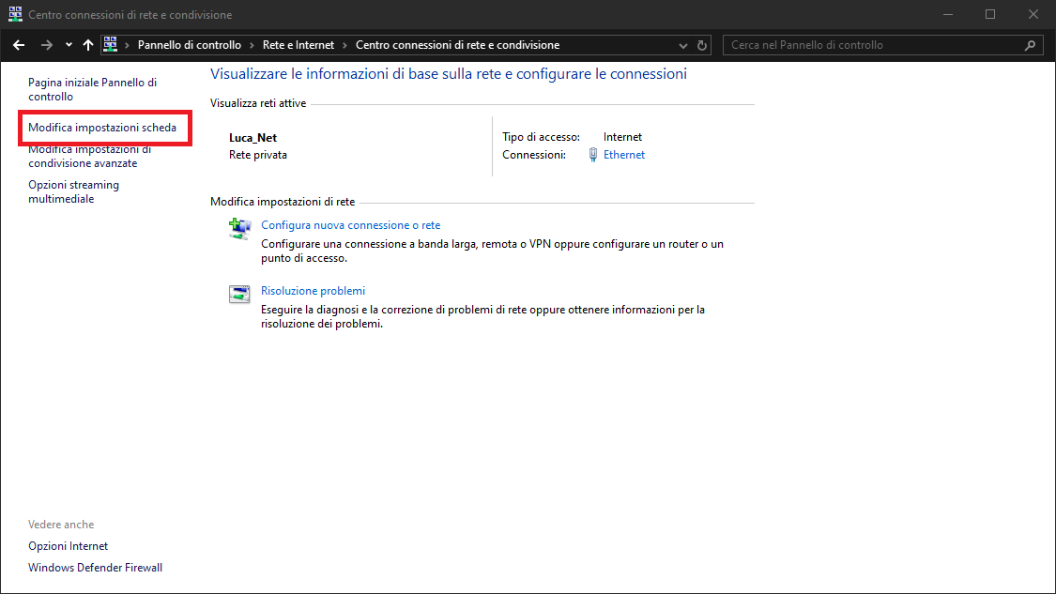
Task: Open Modifica impostazioni scheda
Action: point(102,128)
